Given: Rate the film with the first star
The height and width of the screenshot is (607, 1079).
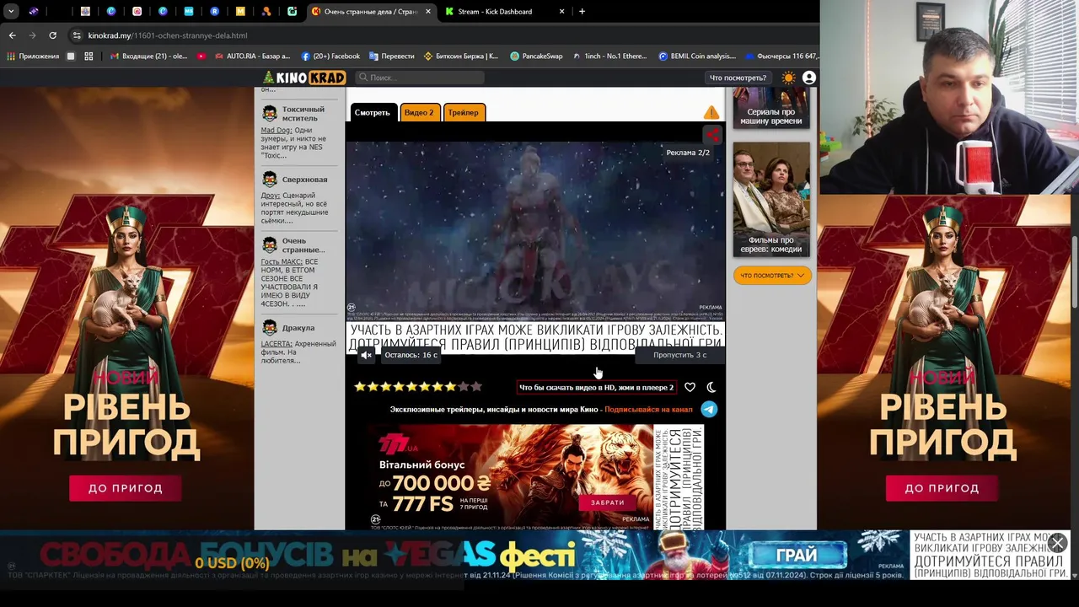Looking at the screenshot, I should pos(360,387).
